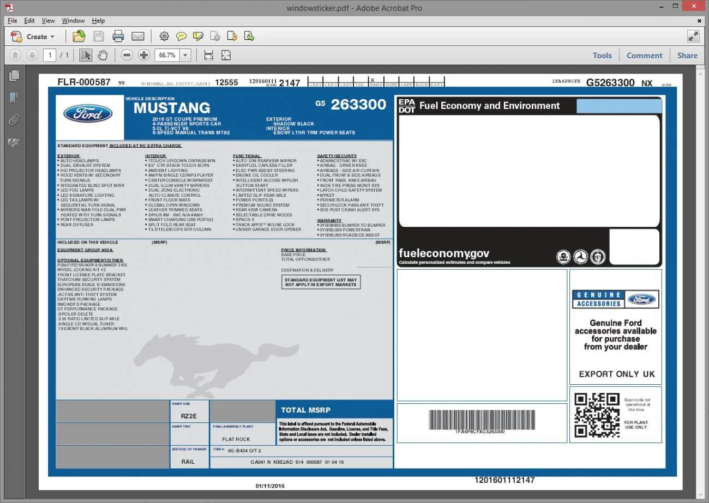This screenshot has width=709, height=503.
Task: Click the REAR VIEW CAMERA line
Action: pyautogui.click(x=256, y=210)
